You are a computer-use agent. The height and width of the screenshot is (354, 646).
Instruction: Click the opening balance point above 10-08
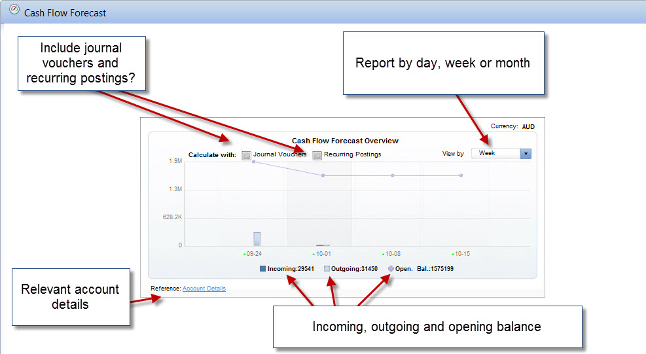tap(392, 175)
